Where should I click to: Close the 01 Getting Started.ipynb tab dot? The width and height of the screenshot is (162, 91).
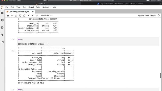[x=33, y=12]
